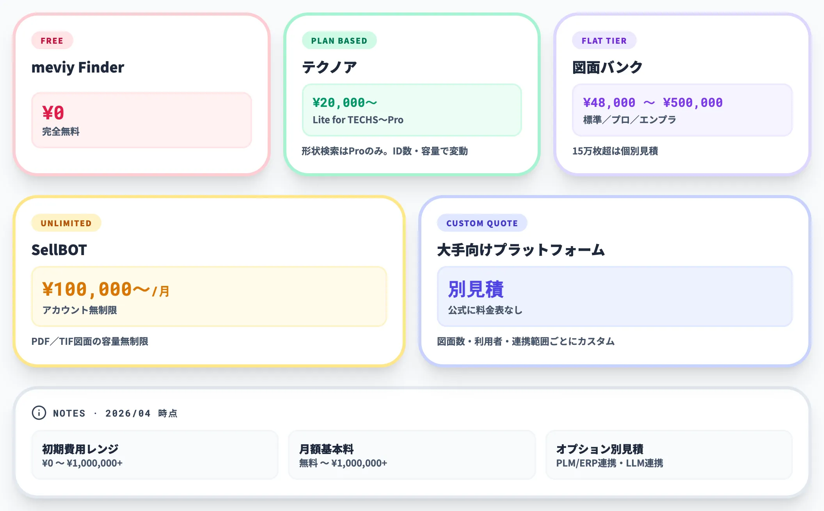Click the PLAN BASED badge
Image resolution: width=824 pixels, height=511 pixels.
(x=339, y=41)
